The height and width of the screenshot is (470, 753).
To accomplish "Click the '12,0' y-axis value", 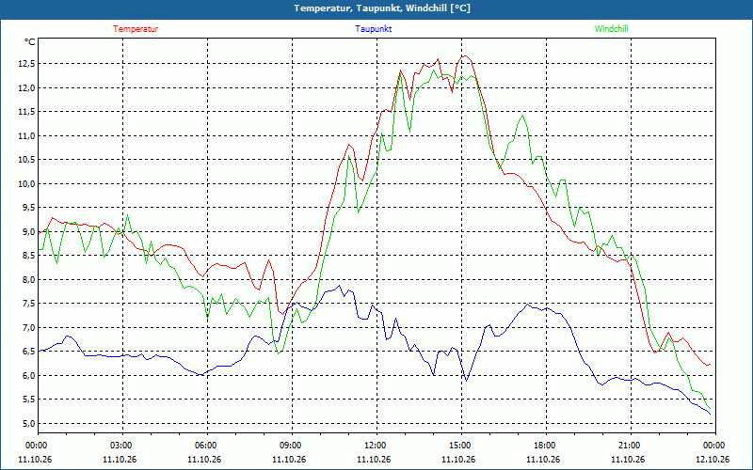I will (27, 87).
